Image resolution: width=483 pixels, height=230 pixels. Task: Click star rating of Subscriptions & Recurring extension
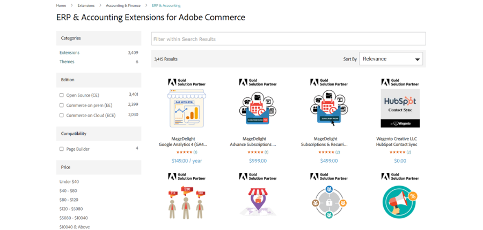(326, 152)
